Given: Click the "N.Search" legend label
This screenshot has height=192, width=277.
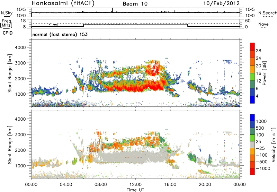Looking at the screenshot, I should [x=267, y=13].
